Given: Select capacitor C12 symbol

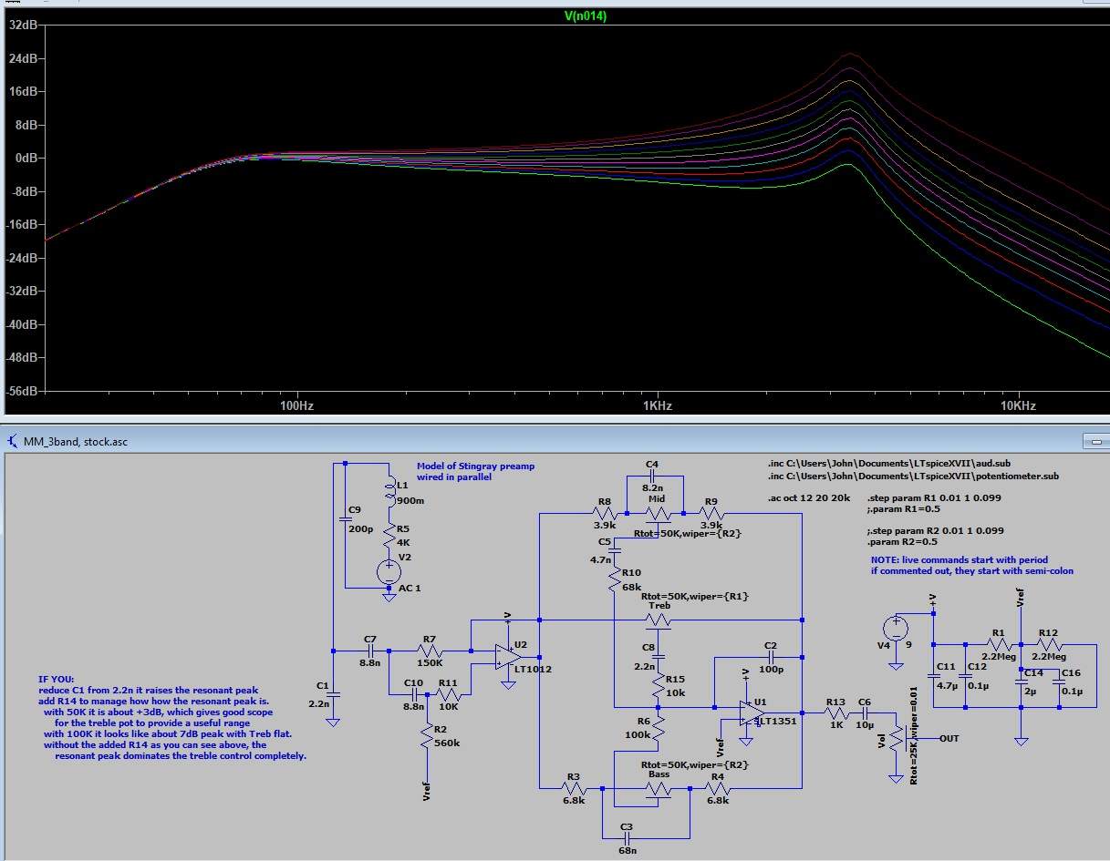Looking at the screenshot, I should (x=965, y=677).
